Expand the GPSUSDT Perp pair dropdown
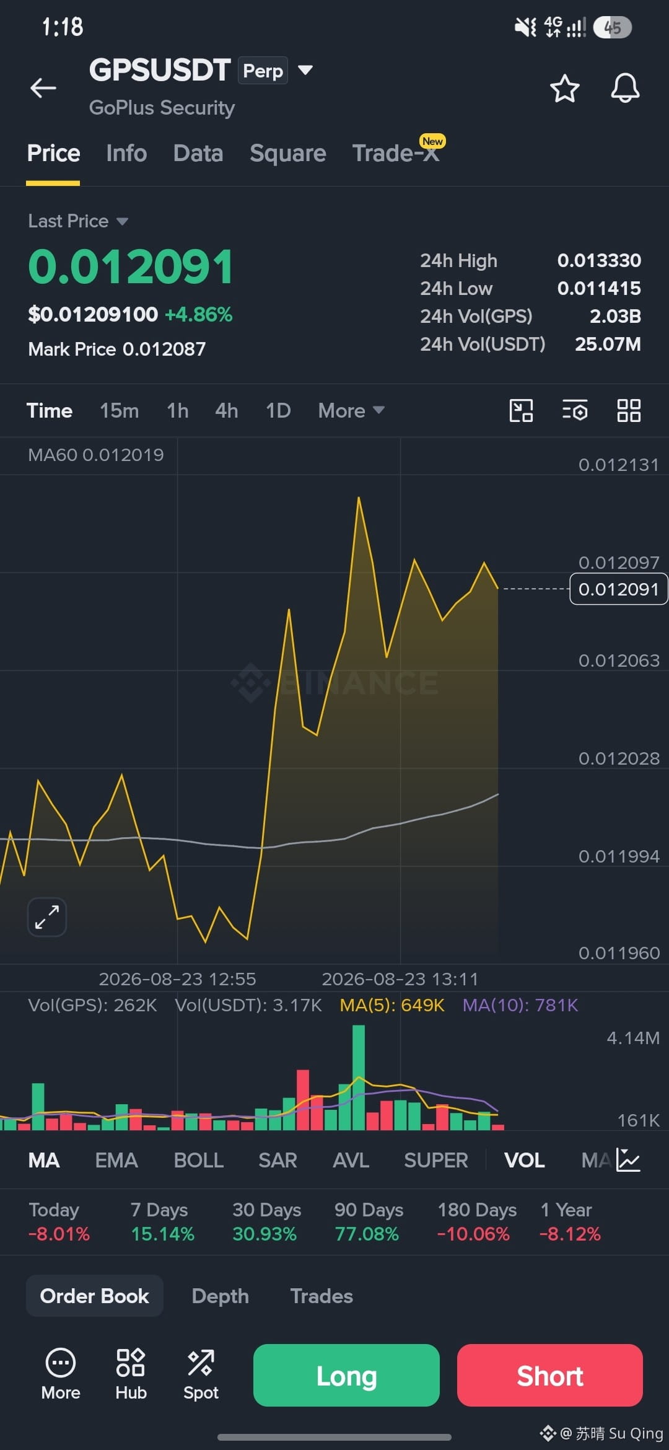The image size is (669, 1450). 305,69
